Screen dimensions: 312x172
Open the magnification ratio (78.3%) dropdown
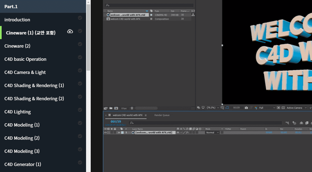click(x=213, y=108)
